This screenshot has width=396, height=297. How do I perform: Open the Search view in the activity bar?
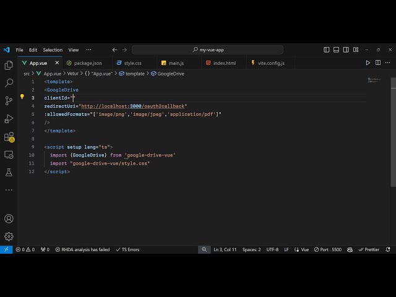pos(9,83)
